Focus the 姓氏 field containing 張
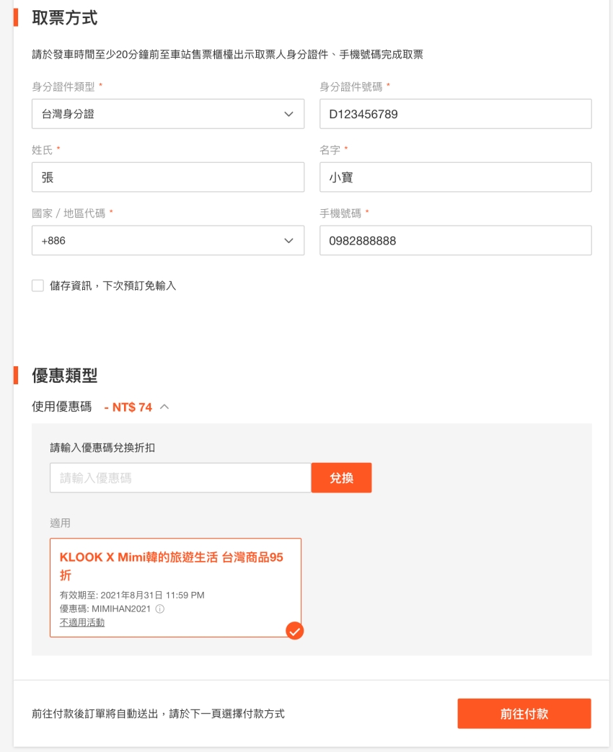Image resolution: width=613 pixels, height=752 pixels. click(x=167, y=177)
